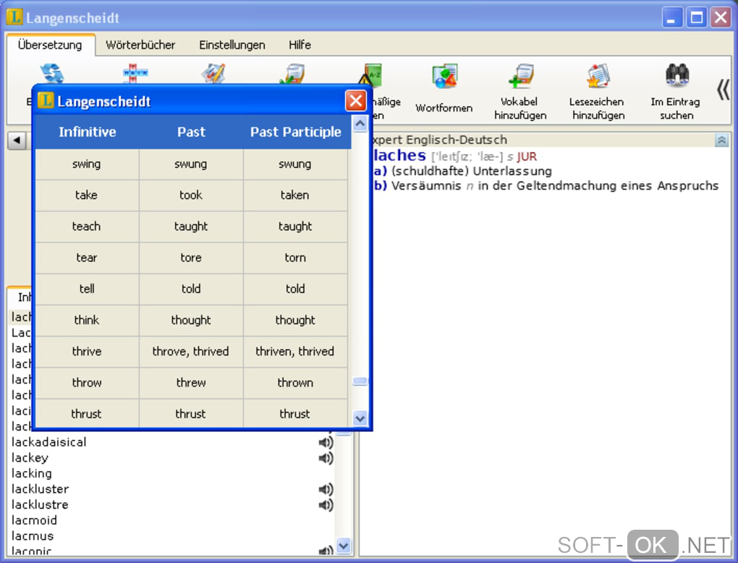Click the cell thriven, thrived
738x563 pixels.
click(x=295, y=352)
